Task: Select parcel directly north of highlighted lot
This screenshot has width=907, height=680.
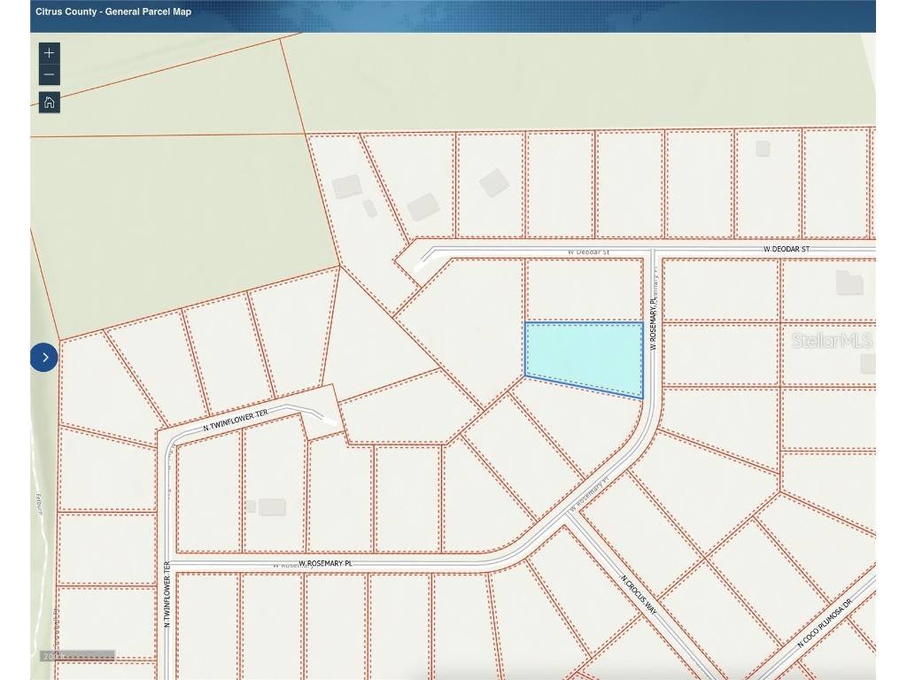Action: click(x=583, y=290)
